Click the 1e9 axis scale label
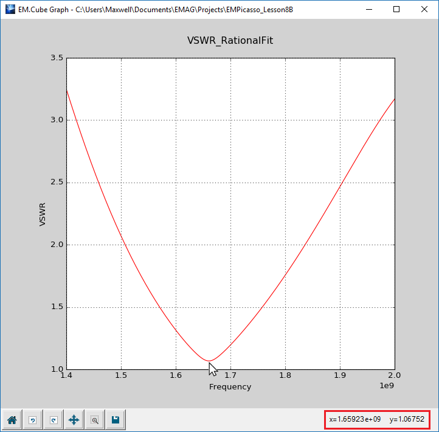 tap(387, 386)
